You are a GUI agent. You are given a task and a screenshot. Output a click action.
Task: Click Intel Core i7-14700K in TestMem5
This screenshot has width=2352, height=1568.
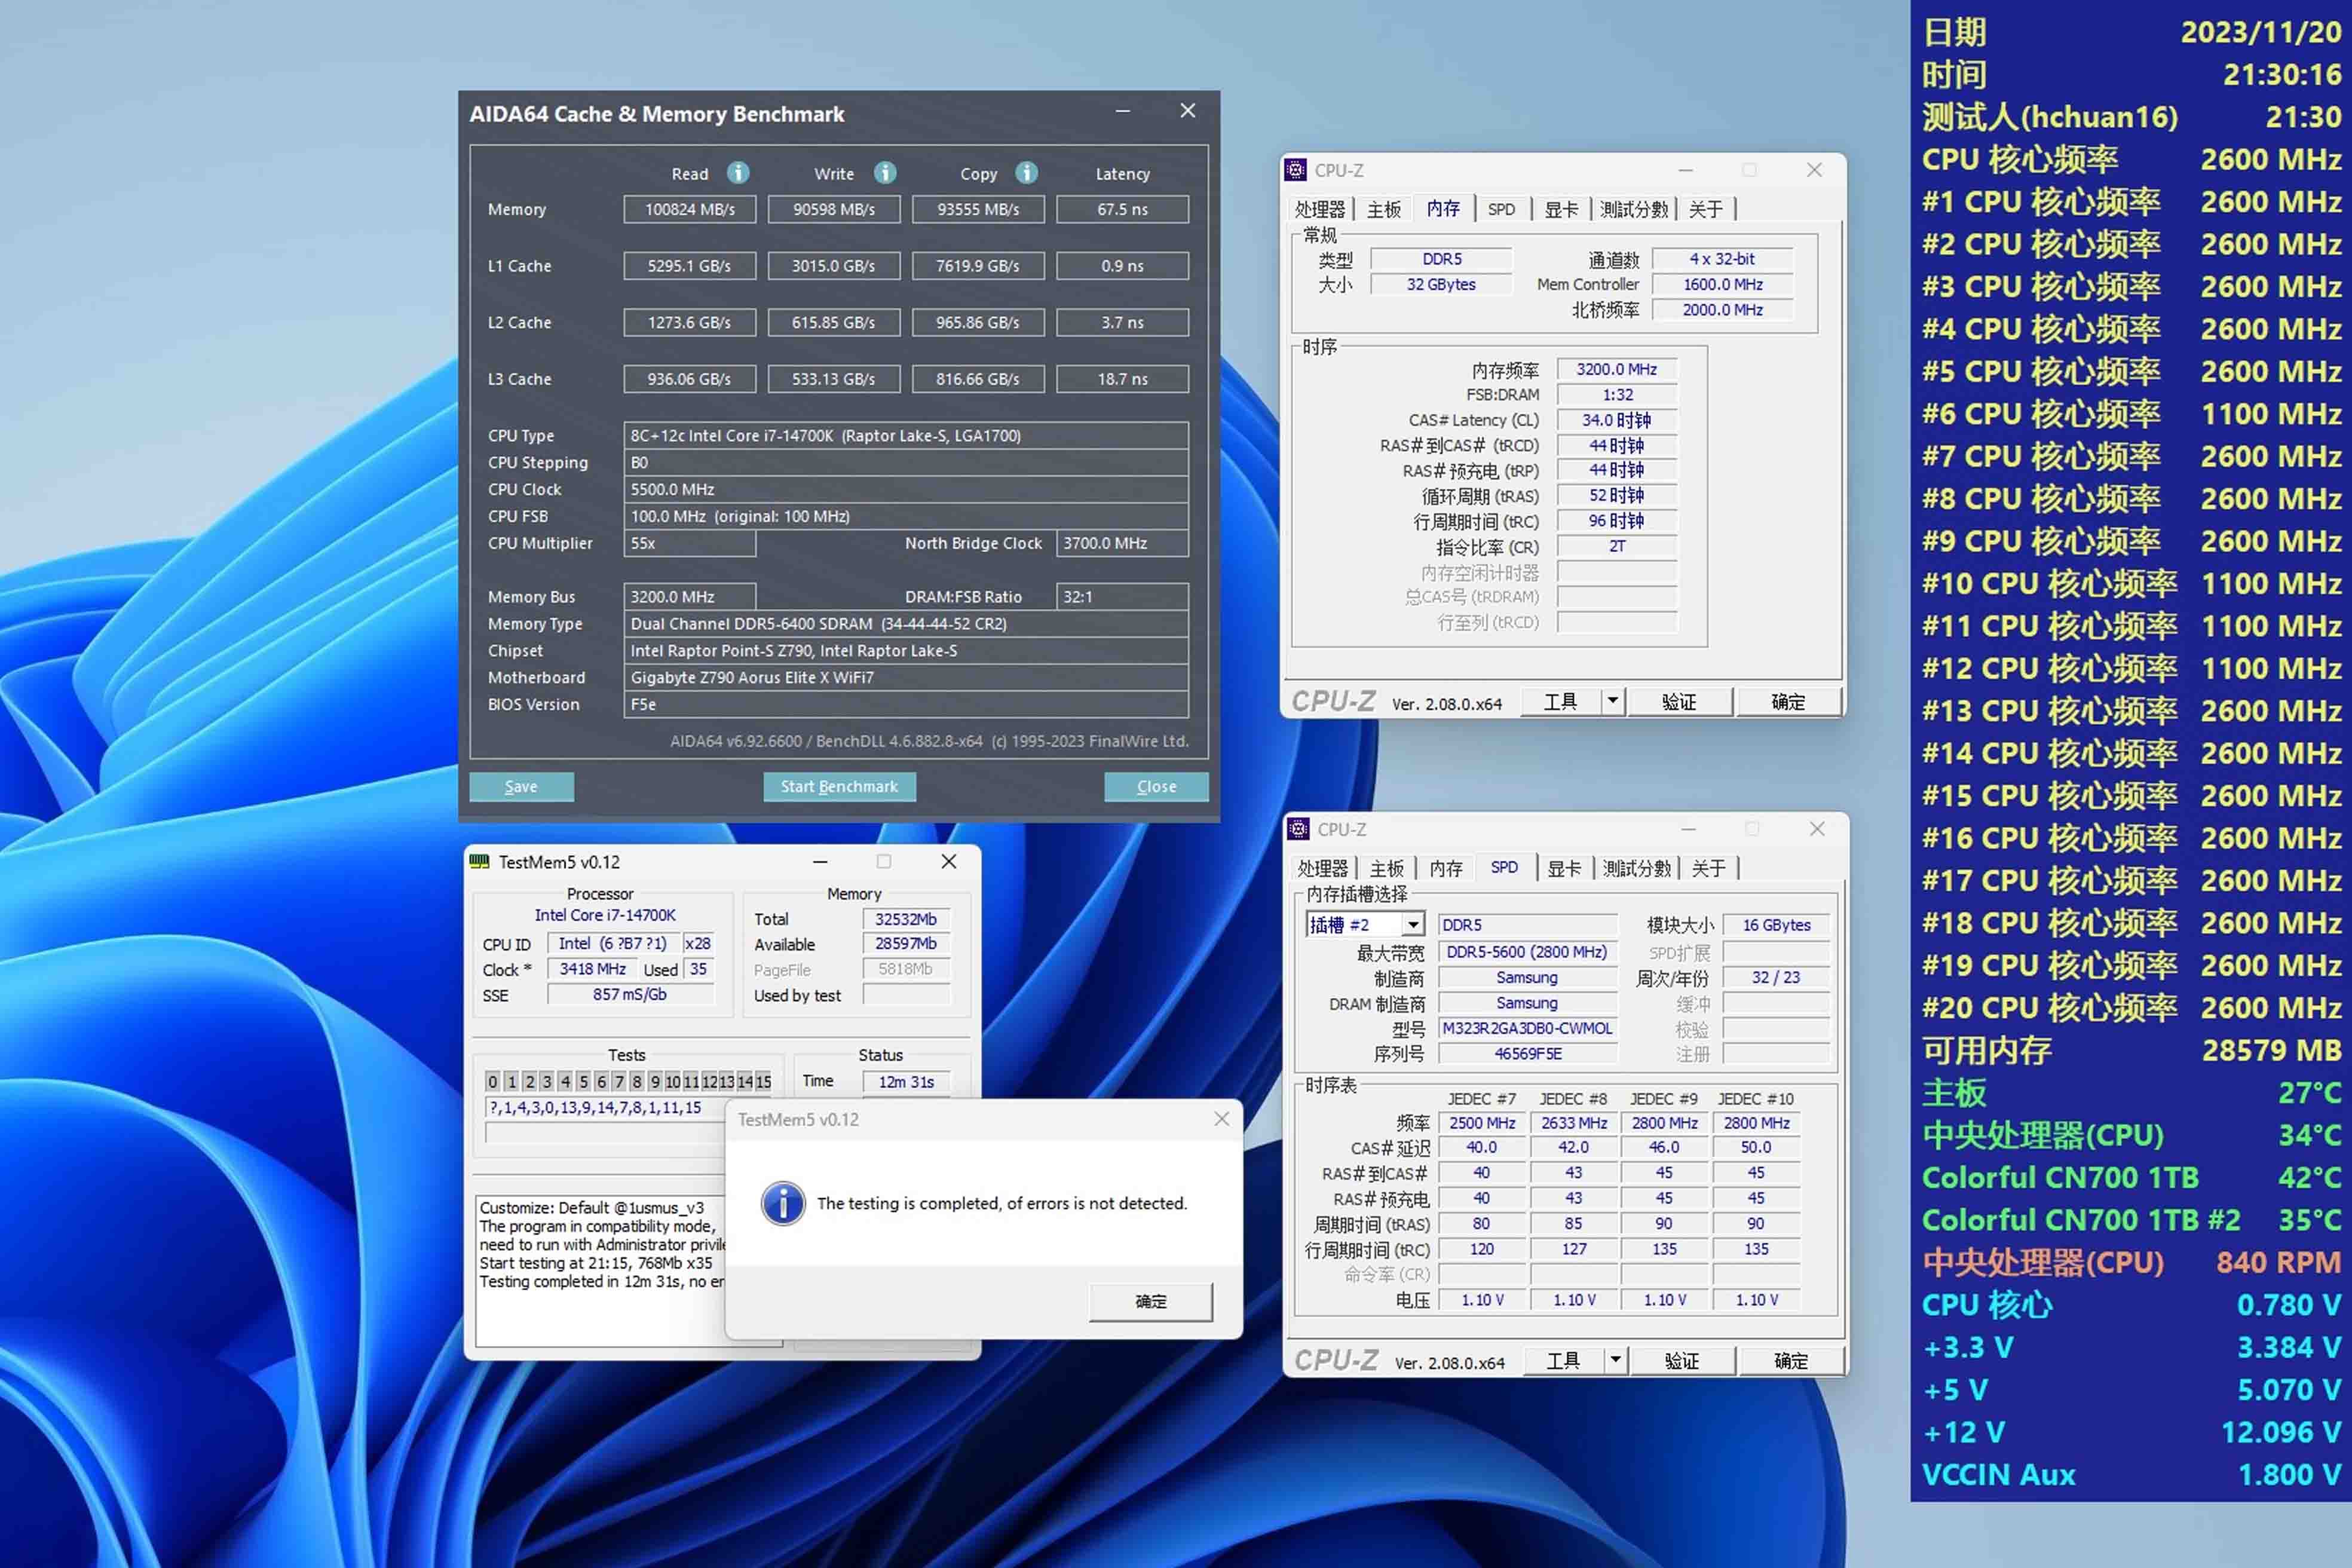(605, 915)
